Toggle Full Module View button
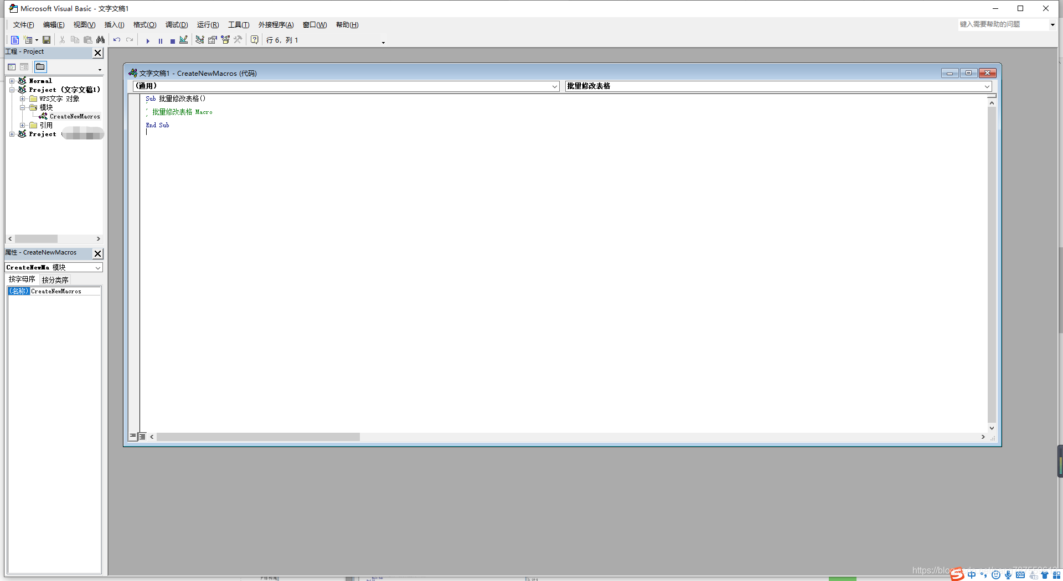The width and height of the screenshot is (1063, 581). [x=142, y=437]
